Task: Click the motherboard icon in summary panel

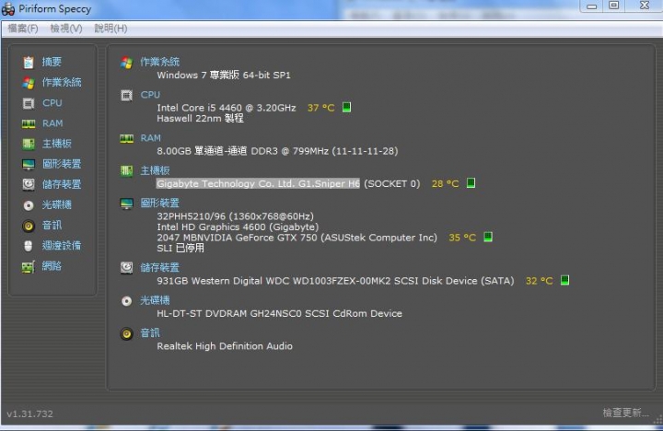Action: pyautogui.click(x=126, y=171)
